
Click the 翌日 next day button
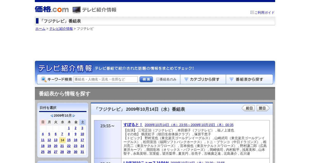[263, 108]
